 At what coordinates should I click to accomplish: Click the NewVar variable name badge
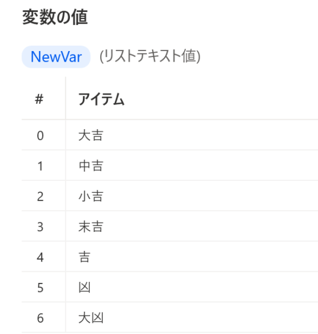pyautogui.click(x=56, y=57)
